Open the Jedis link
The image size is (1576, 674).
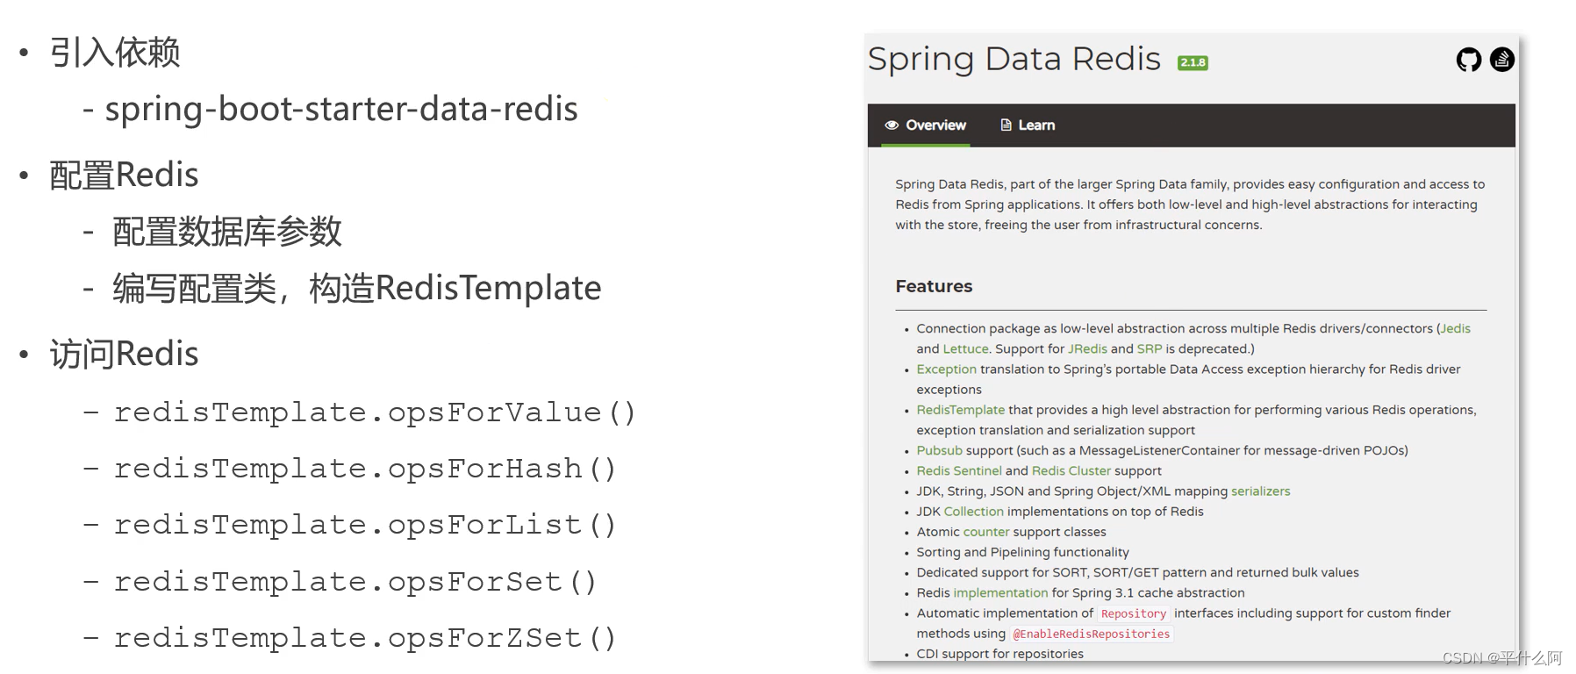coord(1455,328)
